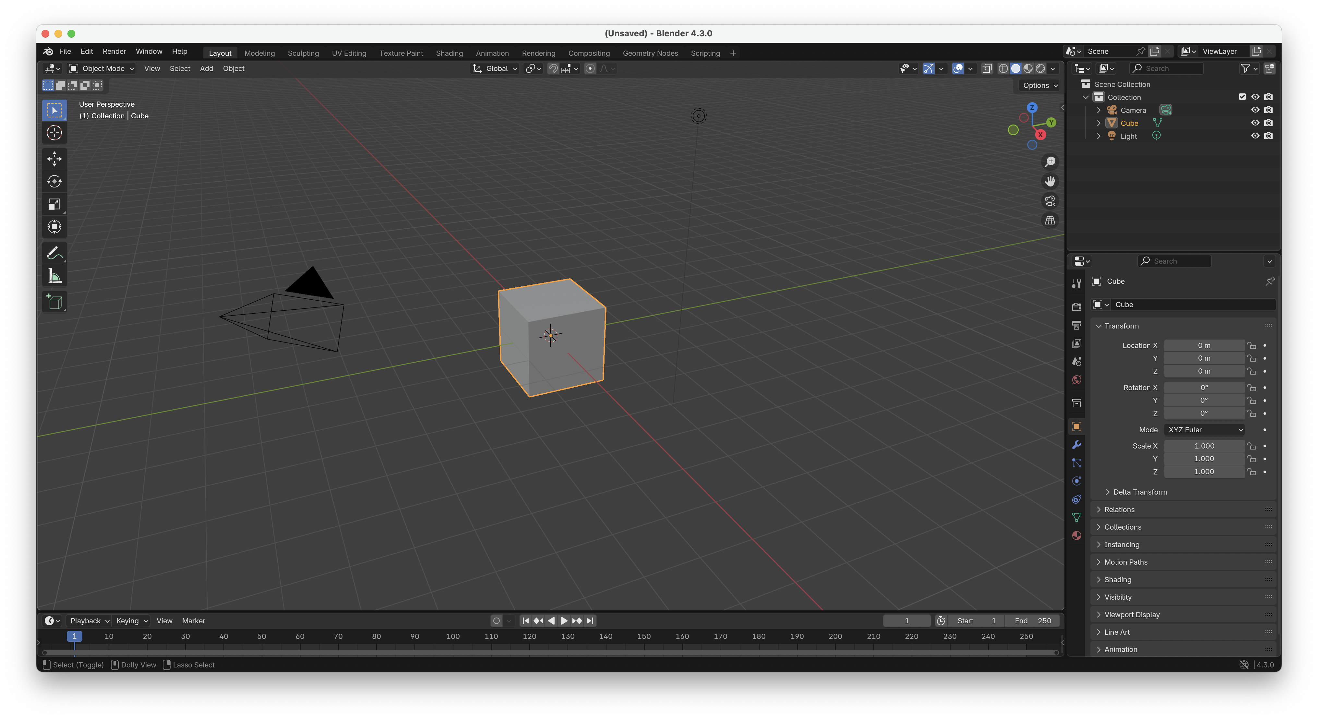1318x720 pixels.
Task: Uncheck the Collection exclude checkbox
Action: (x=1242, y=97)
